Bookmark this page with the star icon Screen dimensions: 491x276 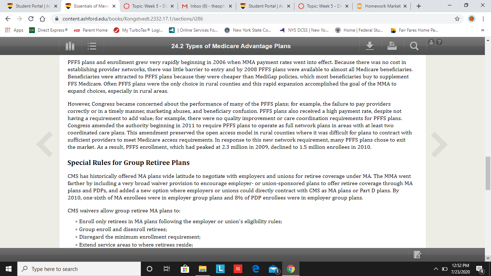457,19
